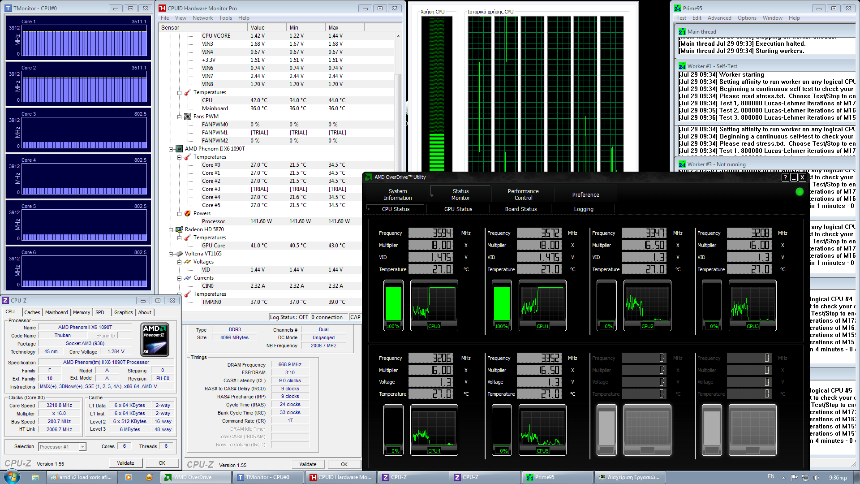Image resolution: width=860 pixels, height=484 pixels.
Task: Click the Voltages lightning icon under Volterra
Action: pos(188,262)
